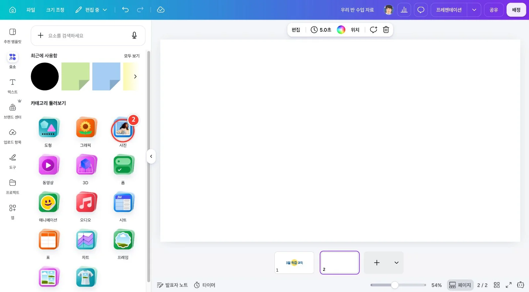Switch to grid view of pages

click(497, 285)
